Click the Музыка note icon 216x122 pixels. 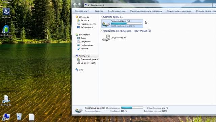(x=78, y=49)
